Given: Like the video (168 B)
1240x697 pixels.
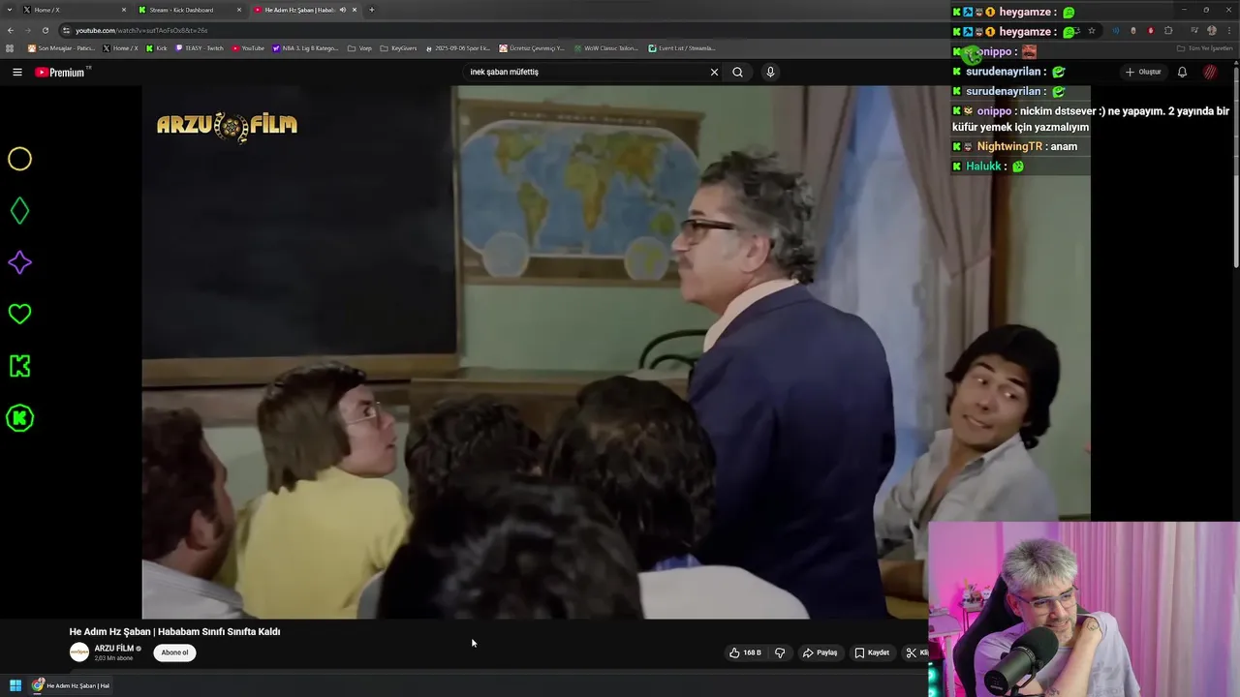Looking at the screenshot, I should [745, 652].
